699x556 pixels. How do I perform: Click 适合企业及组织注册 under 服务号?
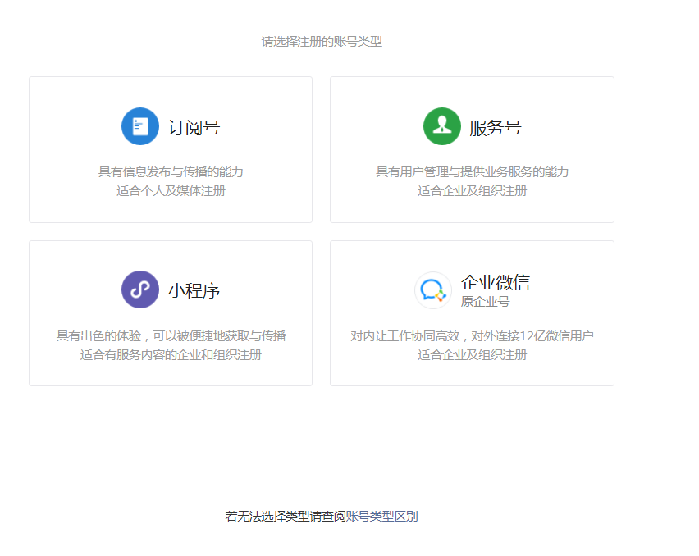pyautogui.click(x=472, y=191)
